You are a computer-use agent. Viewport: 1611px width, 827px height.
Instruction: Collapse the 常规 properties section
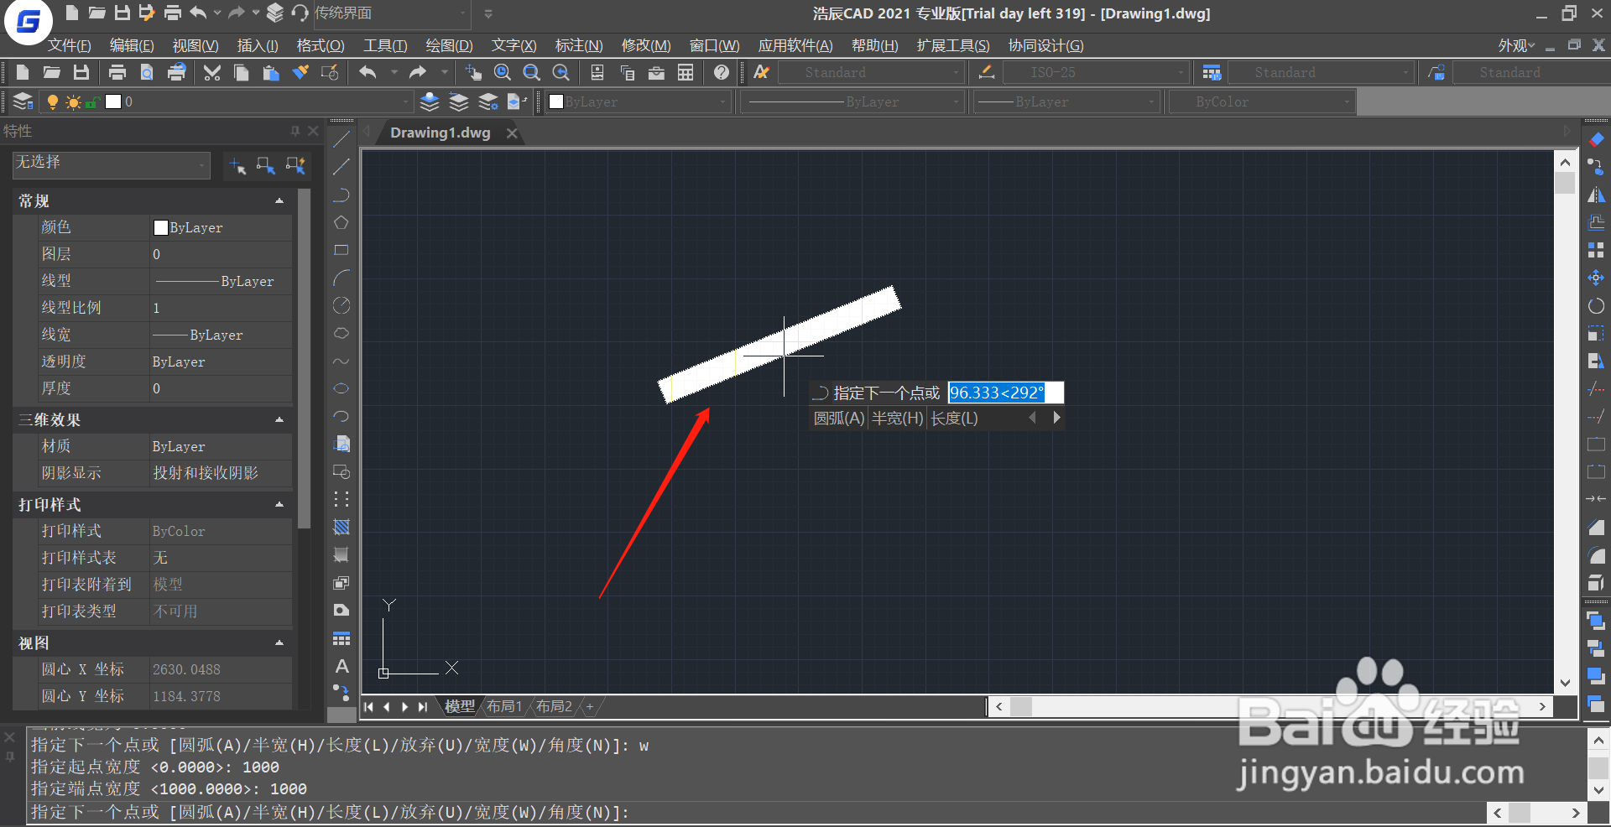click(x=279, y=200)
